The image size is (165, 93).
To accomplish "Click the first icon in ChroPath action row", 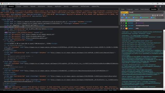I will pyautogui.click(x=153, y=15).
